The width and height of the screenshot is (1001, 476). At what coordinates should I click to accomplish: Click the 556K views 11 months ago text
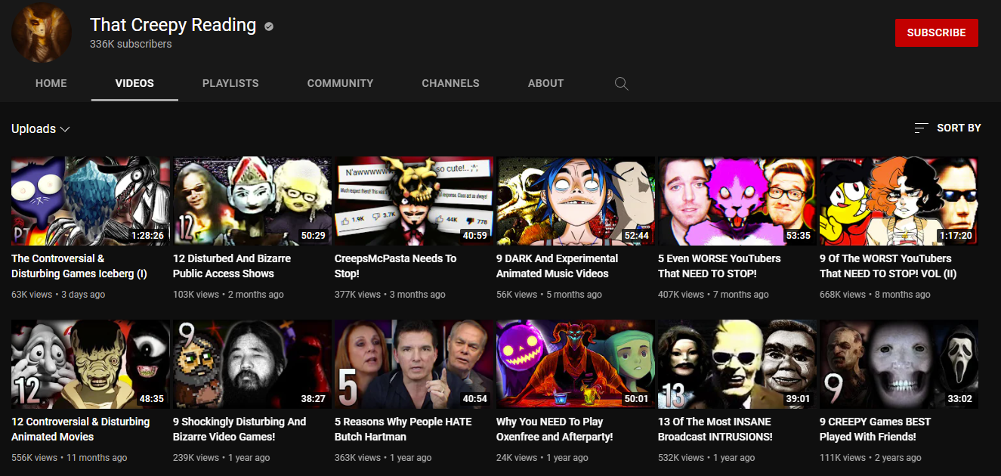click(x=70, y=458)
